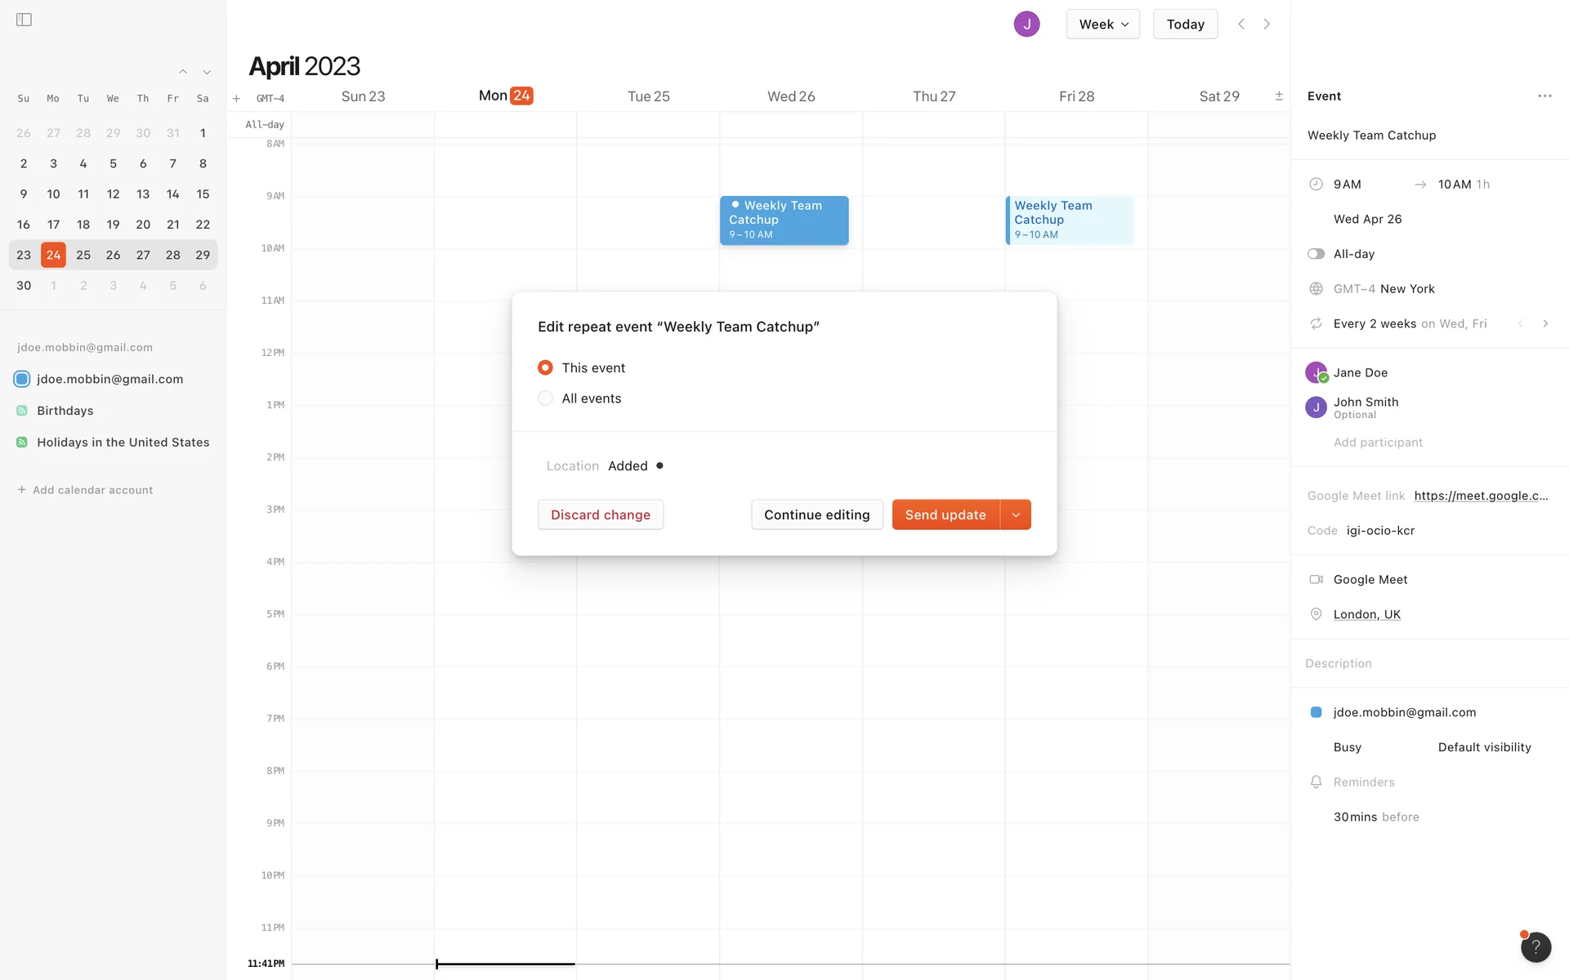
Task: Open the Week view dropdown
Action: (1102, 24)
